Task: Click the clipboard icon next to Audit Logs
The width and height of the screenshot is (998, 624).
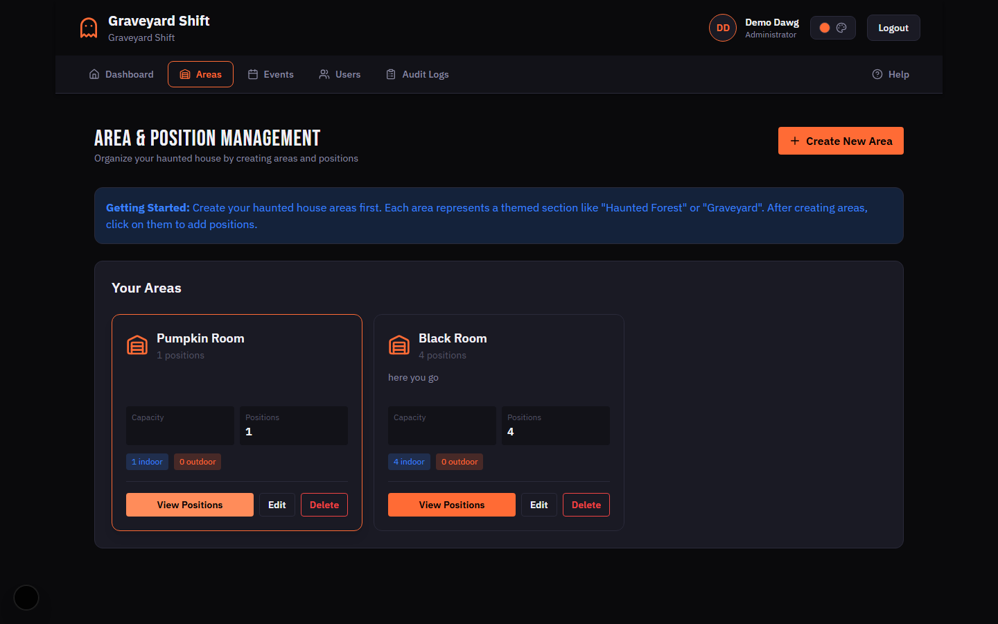Action: (391, 73)
